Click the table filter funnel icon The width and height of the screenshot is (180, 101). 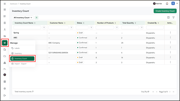(174, 17)
